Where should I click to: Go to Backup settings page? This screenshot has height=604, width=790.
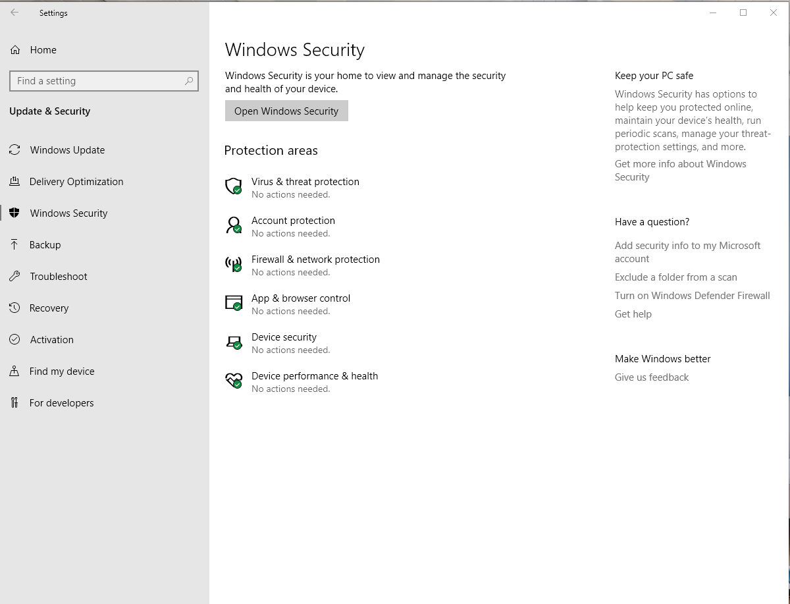point(45,245)
